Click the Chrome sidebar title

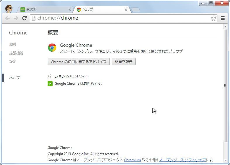[x=18, y=33]
